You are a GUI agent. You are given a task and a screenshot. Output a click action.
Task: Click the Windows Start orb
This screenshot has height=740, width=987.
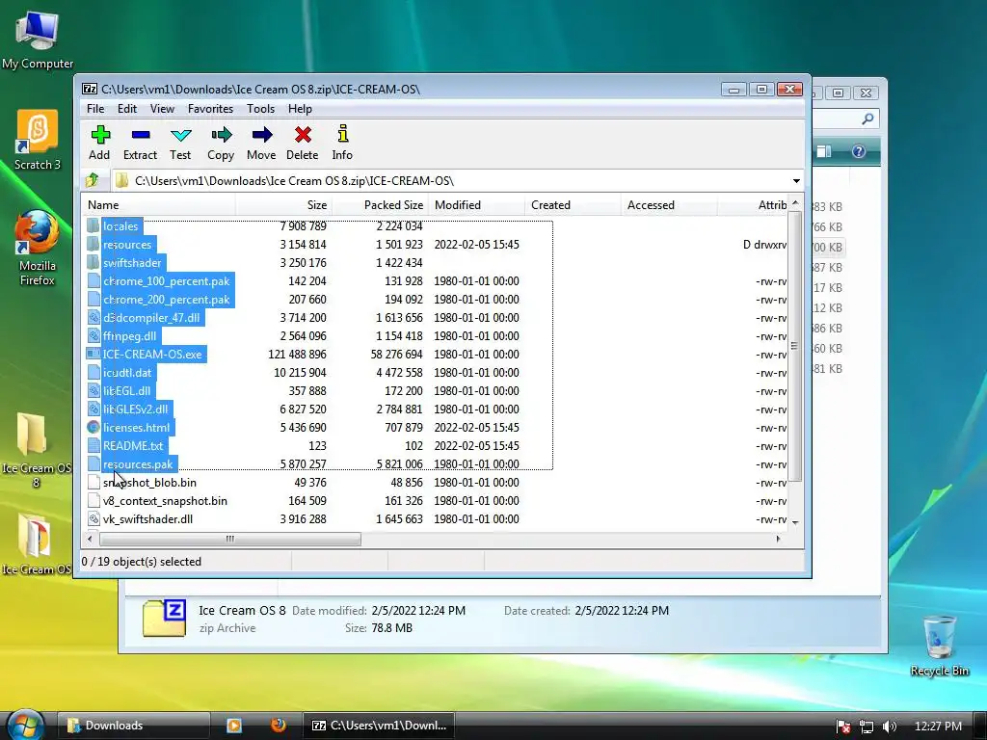[25, 725]
